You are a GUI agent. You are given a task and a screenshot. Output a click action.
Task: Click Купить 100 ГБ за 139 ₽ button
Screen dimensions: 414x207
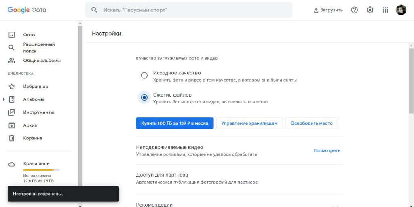(175, 123)
